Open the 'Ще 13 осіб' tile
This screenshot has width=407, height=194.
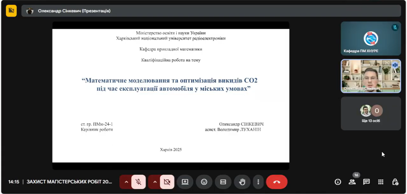click(x=370, y=113)
